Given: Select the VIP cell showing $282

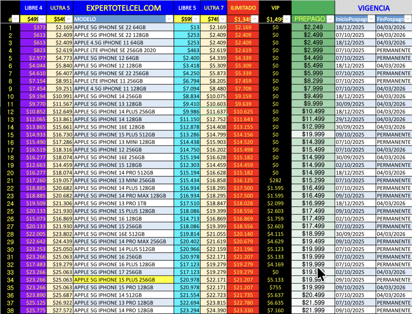Looking at the screenshot, I should coord(275,181).
